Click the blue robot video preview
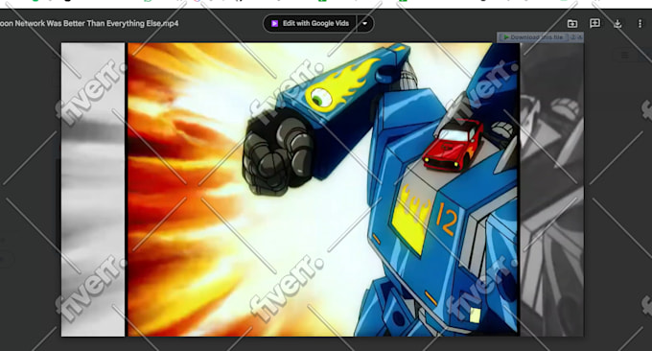The height and width of the screenshot is (351, 652). click(x=323, y=189)
